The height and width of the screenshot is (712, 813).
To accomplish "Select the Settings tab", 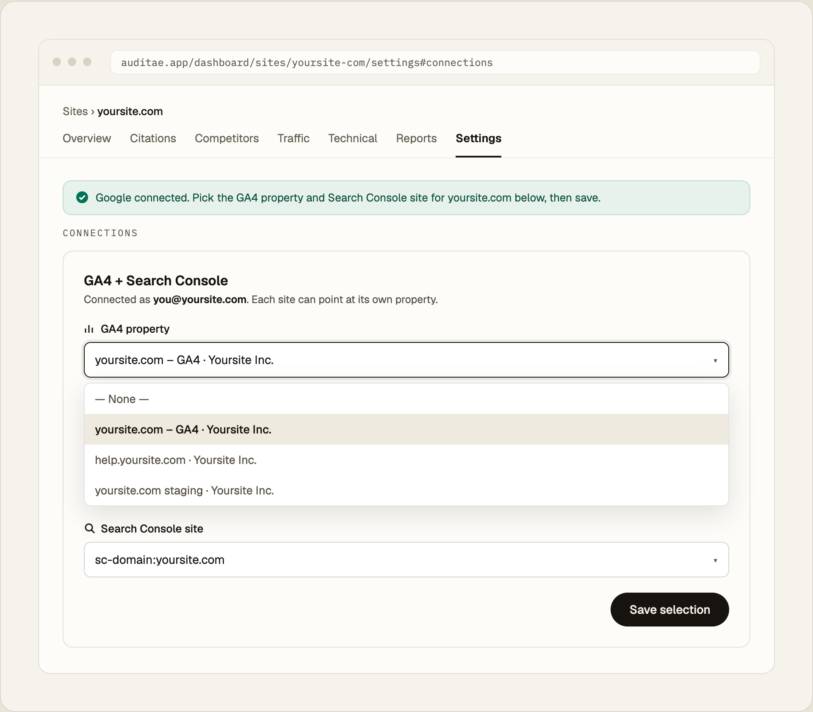I will 478,138.
